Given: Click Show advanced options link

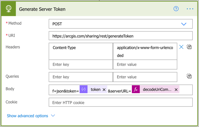Looking at the screenshot, I should 27,116.
